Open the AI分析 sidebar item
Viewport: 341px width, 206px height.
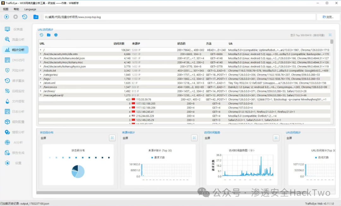15,142
